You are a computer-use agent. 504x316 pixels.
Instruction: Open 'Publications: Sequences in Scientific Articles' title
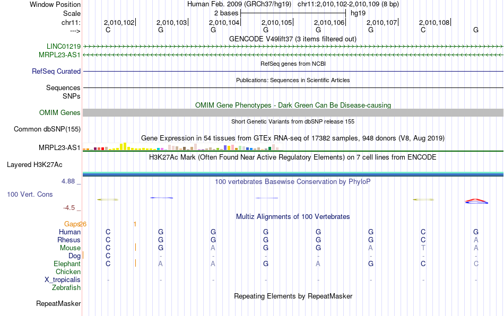tap(293, 80)
